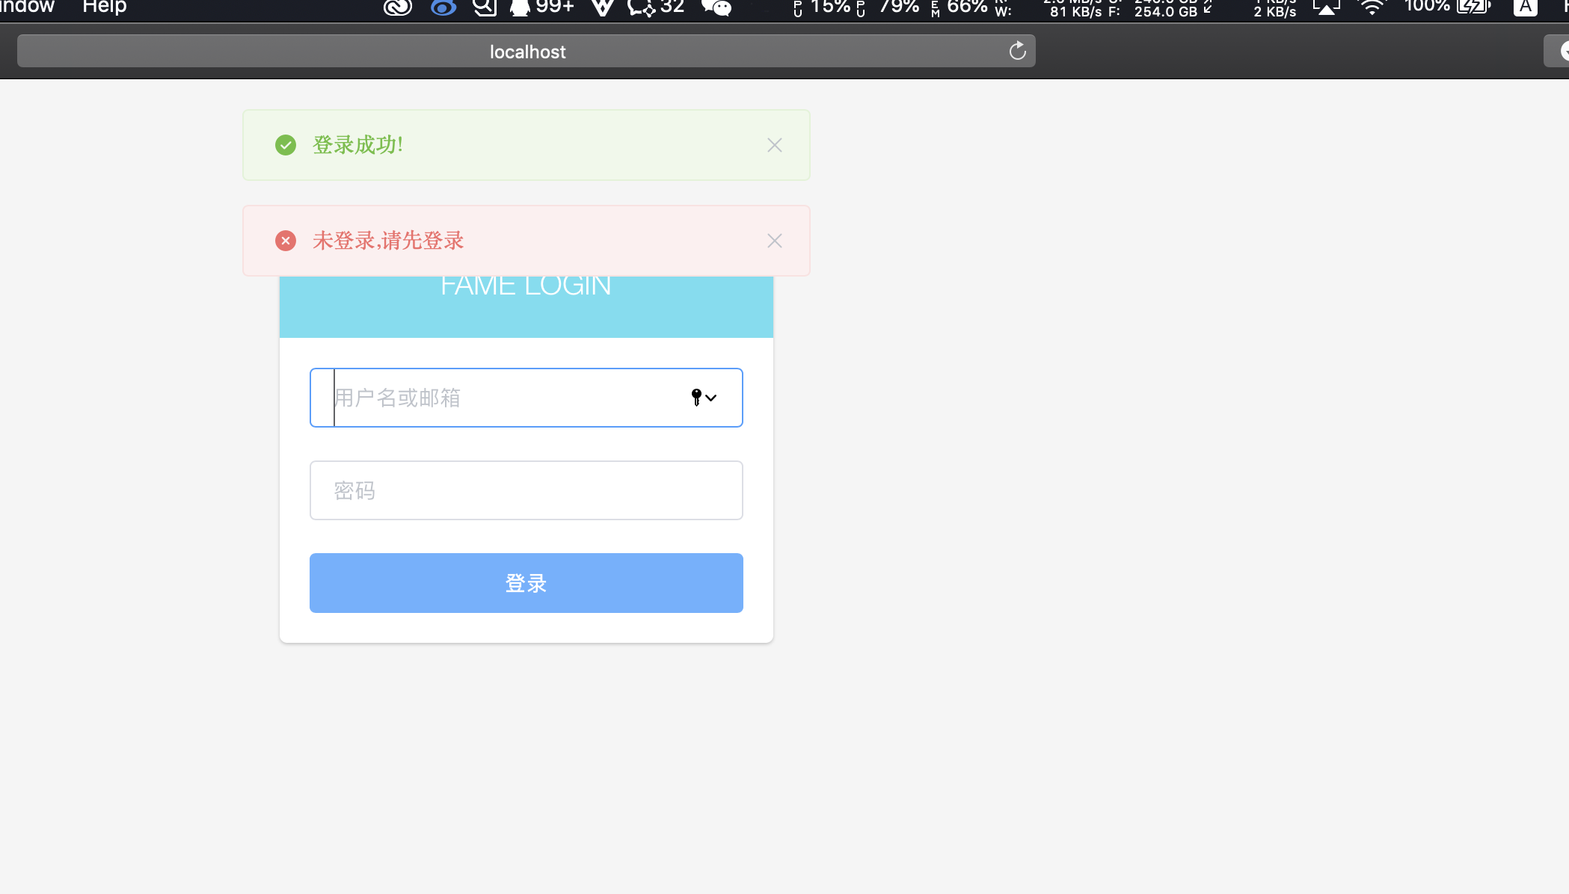
Task: Close the green login success alert
Action: point(774,145)
